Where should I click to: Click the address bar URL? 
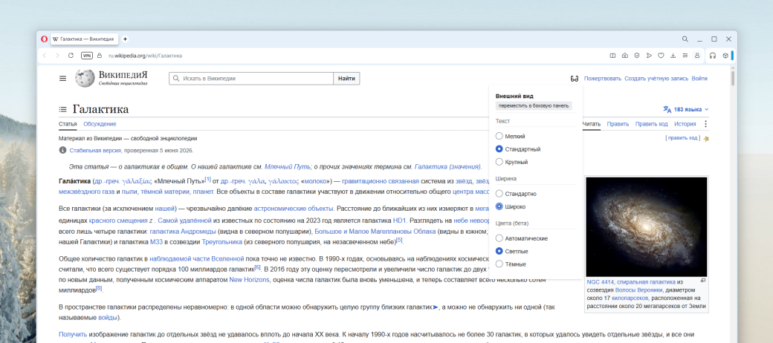coord(146,56)
